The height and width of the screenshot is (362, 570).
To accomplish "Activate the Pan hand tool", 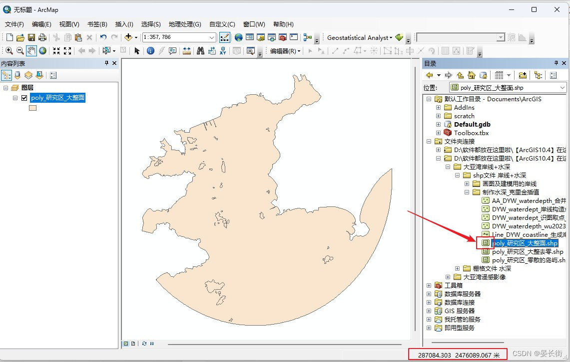I will [x=31, y=51].
